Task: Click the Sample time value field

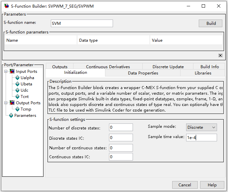Action: click(201, 137)
